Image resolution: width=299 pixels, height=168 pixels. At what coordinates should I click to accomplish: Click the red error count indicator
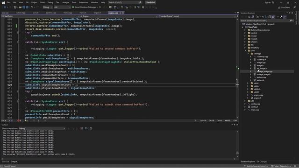pos(19,120)
